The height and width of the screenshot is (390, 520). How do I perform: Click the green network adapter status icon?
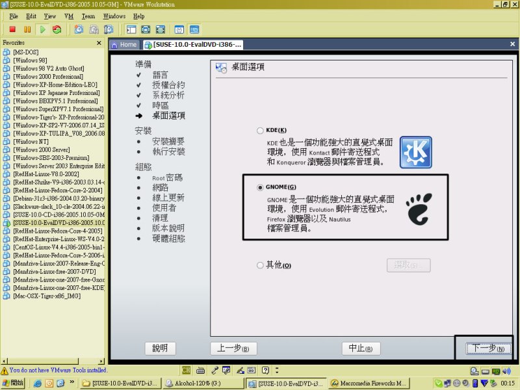[x=496, y=371]
